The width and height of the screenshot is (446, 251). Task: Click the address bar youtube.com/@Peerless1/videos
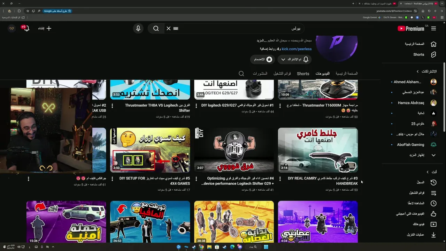(x=394, y=11)
